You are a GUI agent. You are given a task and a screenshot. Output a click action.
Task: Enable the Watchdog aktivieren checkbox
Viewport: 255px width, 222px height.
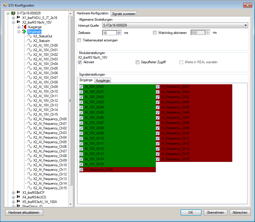[x=155, y=33]
